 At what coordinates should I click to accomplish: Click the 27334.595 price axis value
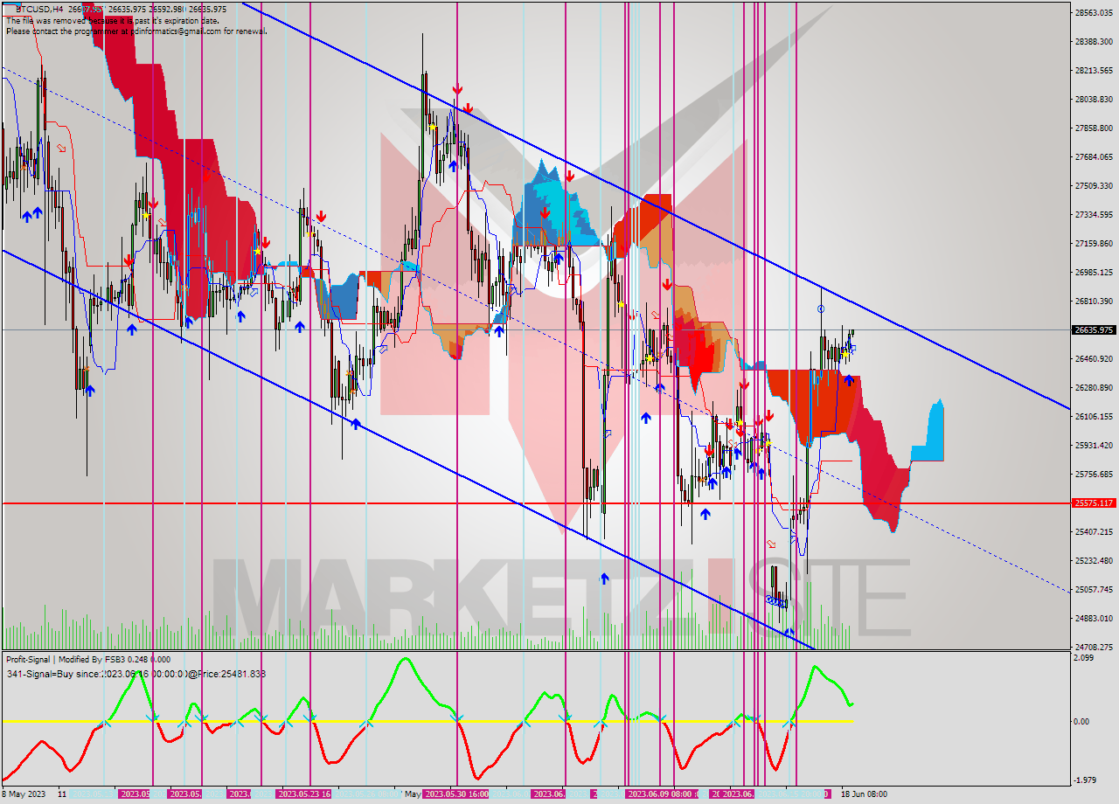(x=1094, y=214)
